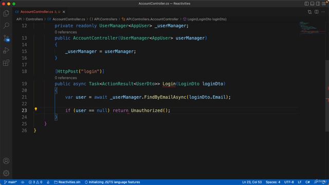The image size is (329, 185).
Task: Click FindByEmailAsync on line 21
Action: click(165, 97)
